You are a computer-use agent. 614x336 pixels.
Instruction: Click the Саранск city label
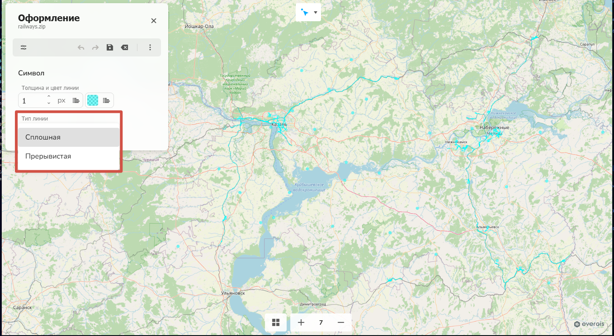coord(22,307)
